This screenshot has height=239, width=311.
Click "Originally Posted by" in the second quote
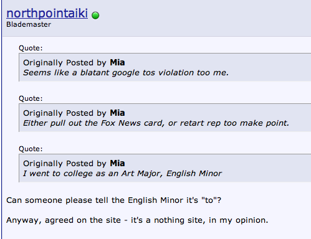coord(65,113)
